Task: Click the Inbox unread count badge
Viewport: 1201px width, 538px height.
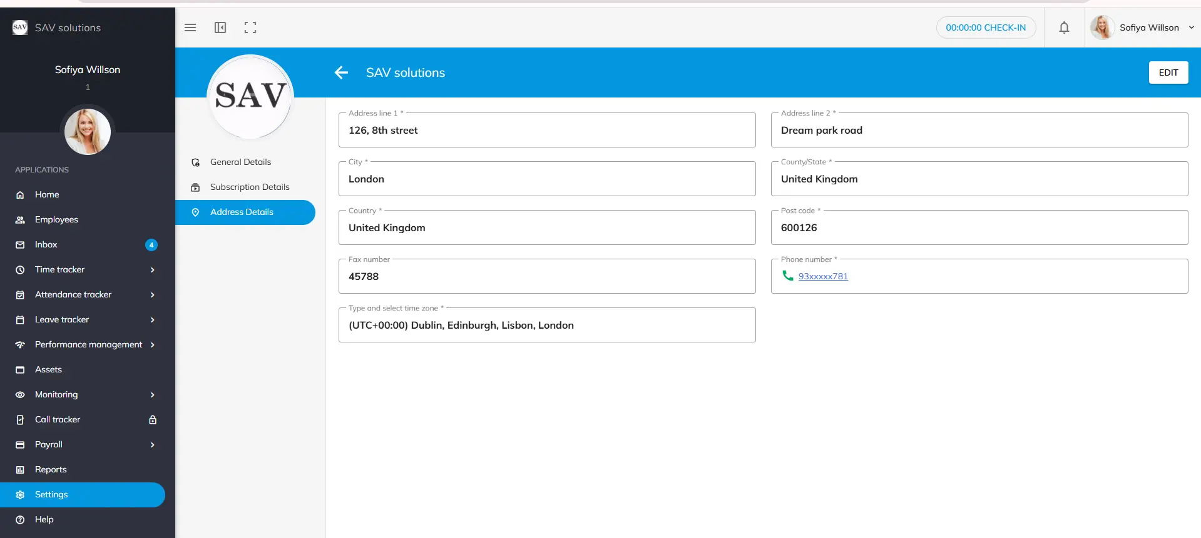Action: 151,245
